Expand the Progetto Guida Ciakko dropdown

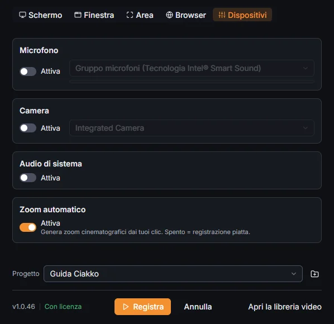pyautogui.click(x=173, y=274)
